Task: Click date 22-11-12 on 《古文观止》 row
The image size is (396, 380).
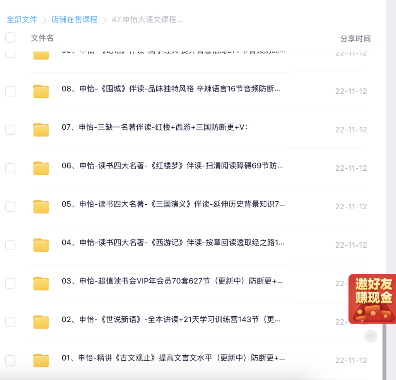Action: click(351, 360)
